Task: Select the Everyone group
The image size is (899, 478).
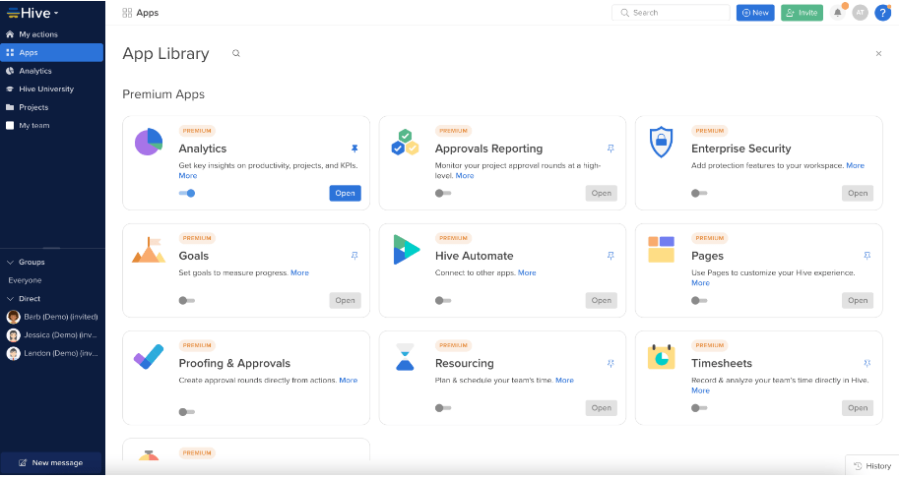Action: [x=25, y=280]
